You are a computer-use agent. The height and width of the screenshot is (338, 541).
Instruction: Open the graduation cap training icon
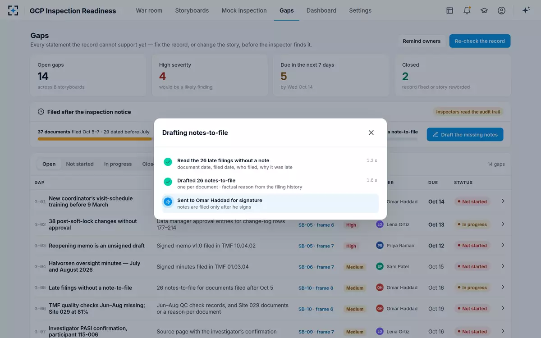click(x=484, y=10)
